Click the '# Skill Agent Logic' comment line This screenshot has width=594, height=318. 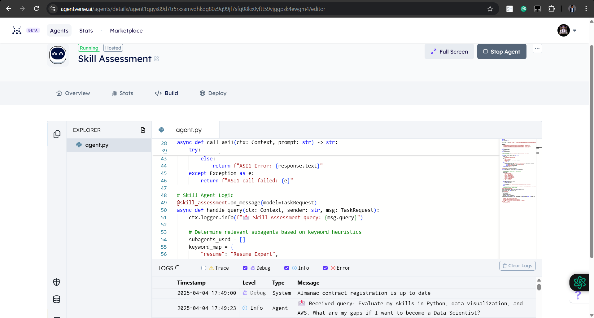[205, 195]
